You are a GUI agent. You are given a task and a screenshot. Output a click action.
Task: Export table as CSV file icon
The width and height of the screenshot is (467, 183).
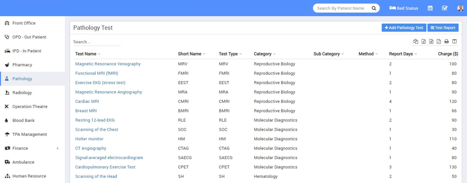[431, 41]
